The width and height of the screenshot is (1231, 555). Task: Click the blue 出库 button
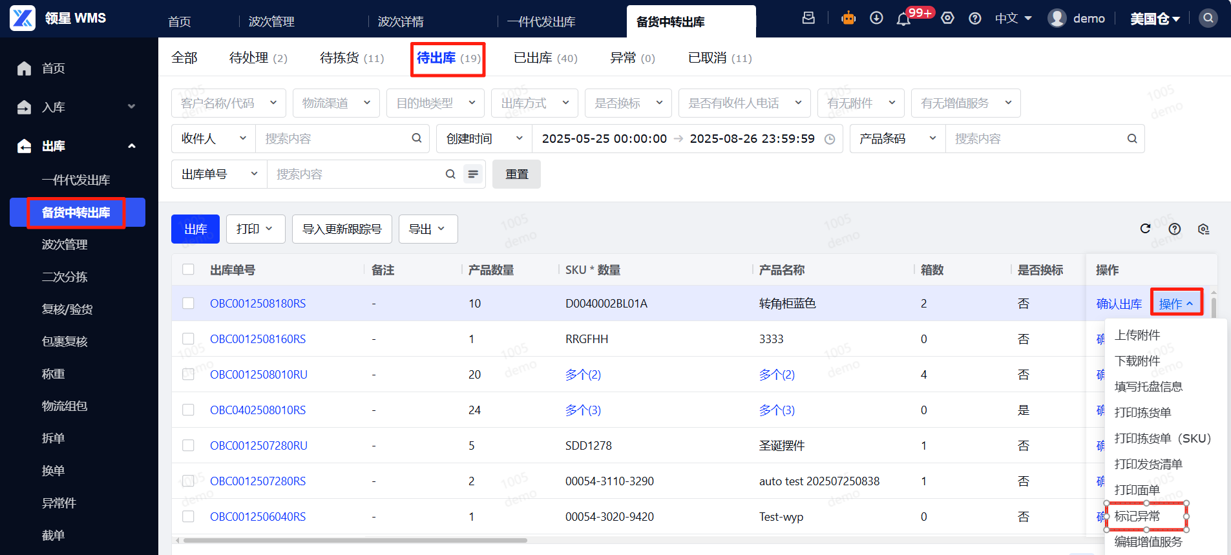[x=195, y=229]
